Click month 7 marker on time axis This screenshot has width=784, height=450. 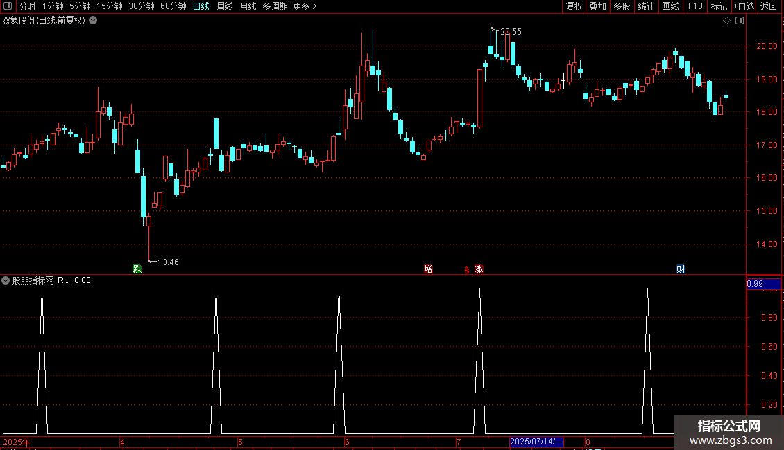459,442
